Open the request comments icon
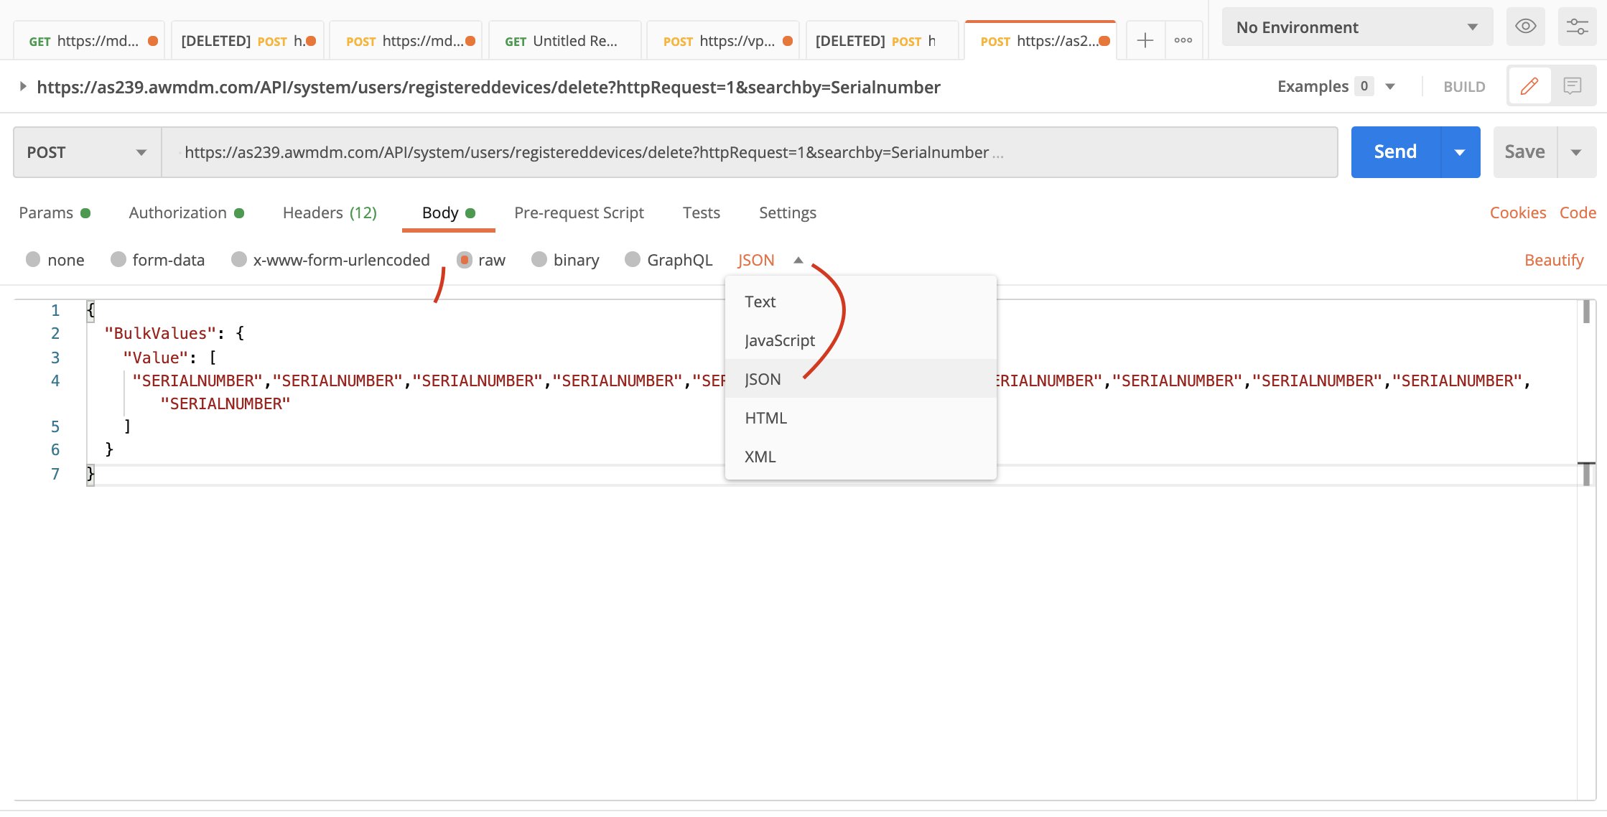Image resolution: width=1607 pixels, height=817 pixels. coord(1573,85)
